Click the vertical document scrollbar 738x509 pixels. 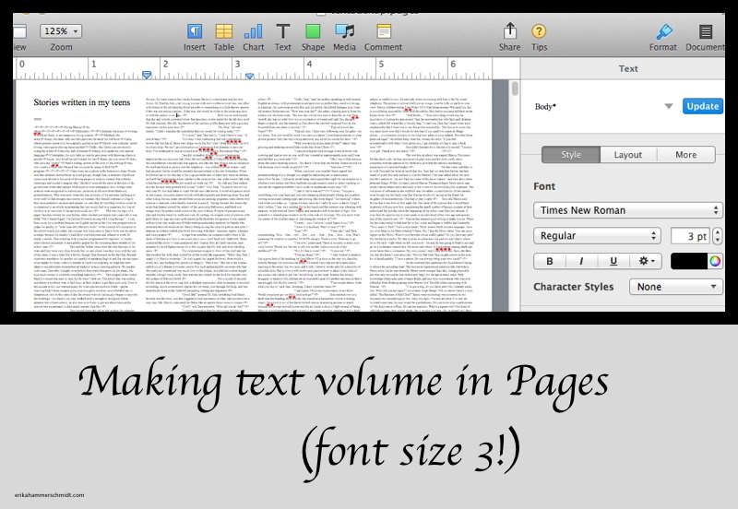tap(515, 89)
